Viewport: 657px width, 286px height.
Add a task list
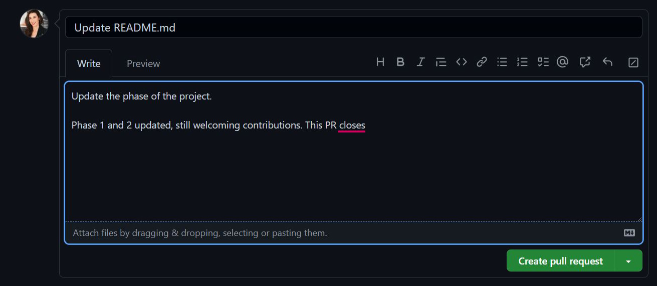(543, 62)
